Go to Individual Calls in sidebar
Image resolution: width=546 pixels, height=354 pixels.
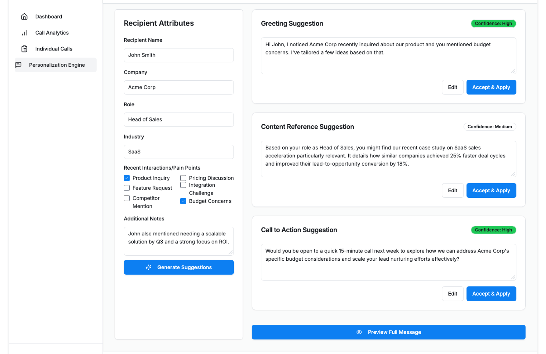coord(53,49)
